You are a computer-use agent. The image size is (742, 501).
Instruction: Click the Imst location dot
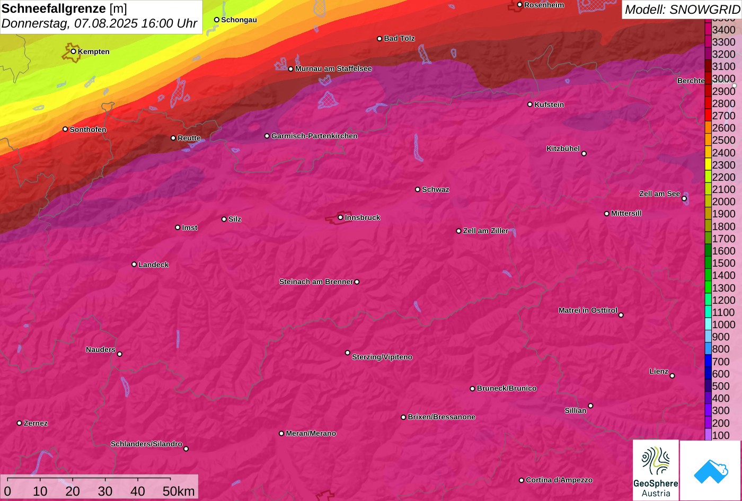click(178, 227)
